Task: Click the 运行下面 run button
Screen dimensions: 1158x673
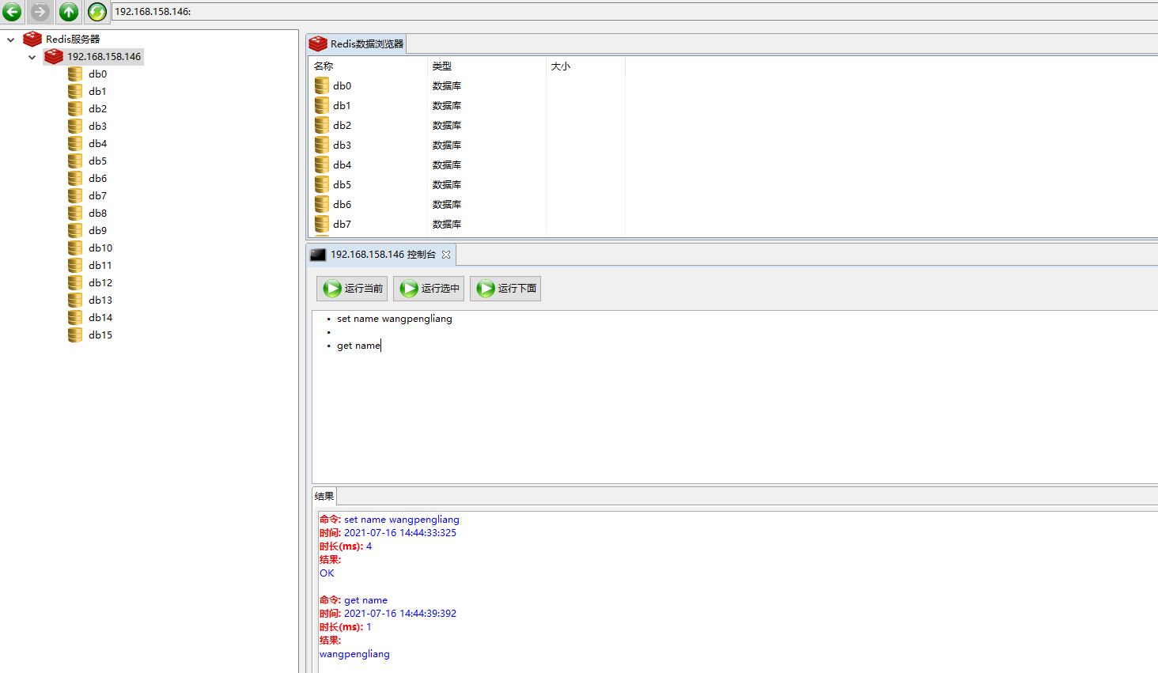Action: pyautogui.click(x=505, y=289)
